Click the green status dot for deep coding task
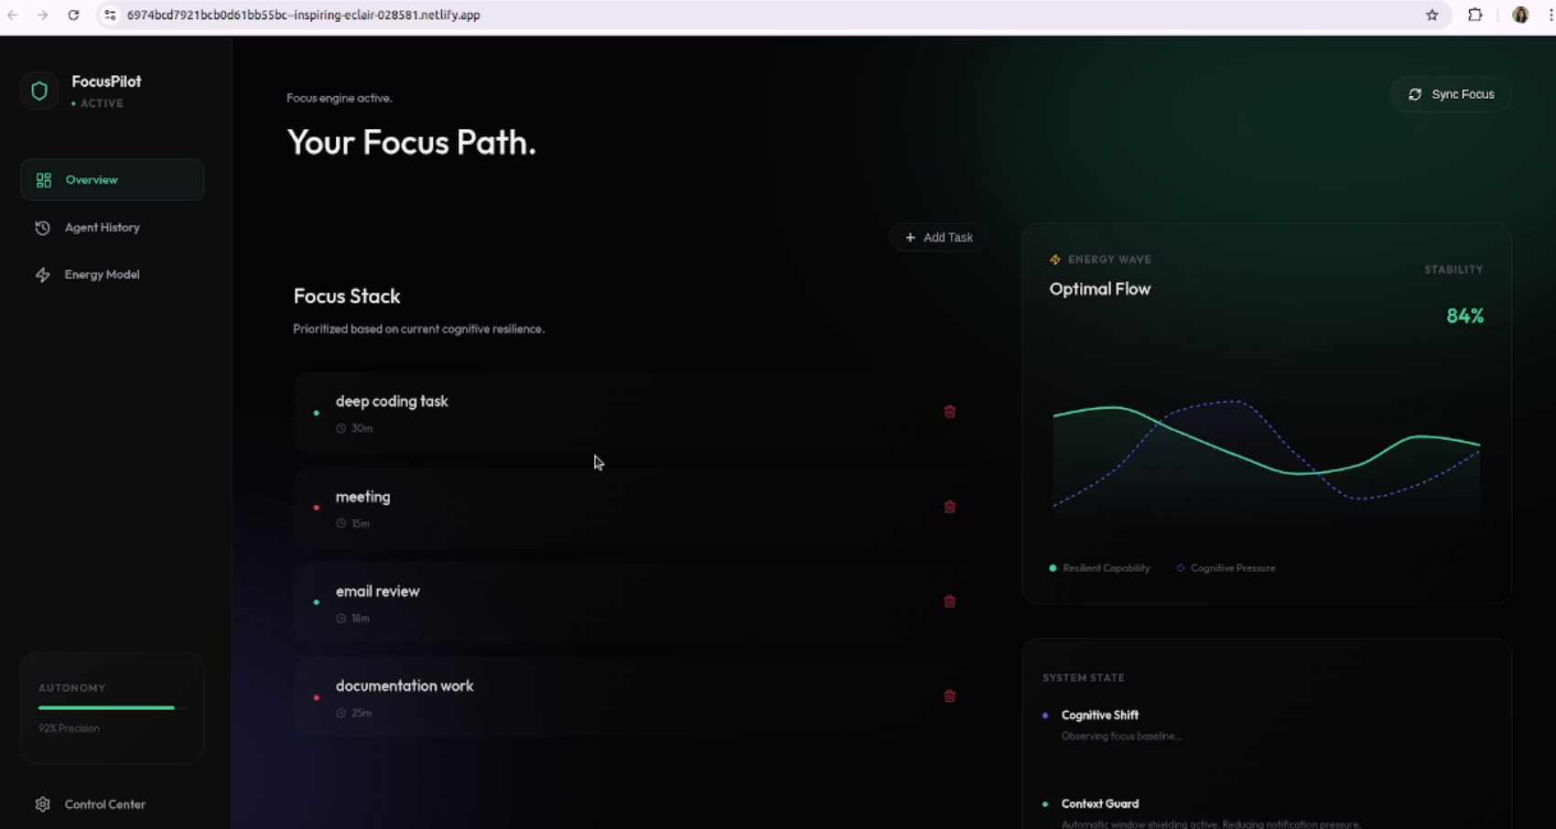This screenshot has height=829, width=1556. 317,413
